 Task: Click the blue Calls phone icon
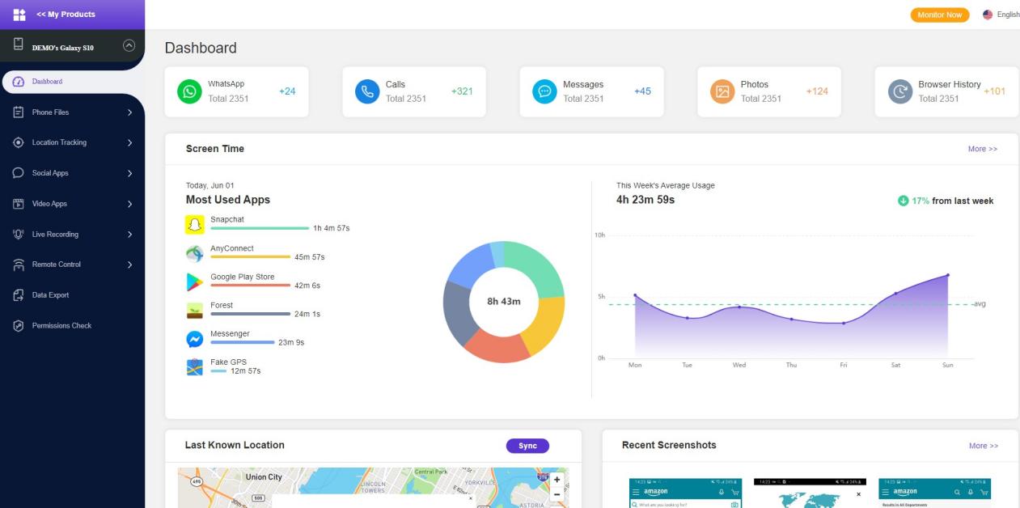367,91
